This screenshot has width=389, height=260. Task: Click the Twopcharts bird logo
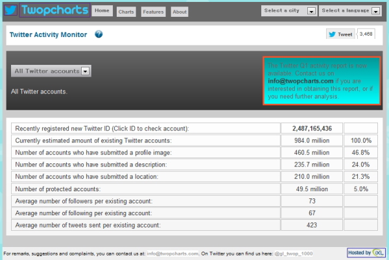[x=11, y=10]
